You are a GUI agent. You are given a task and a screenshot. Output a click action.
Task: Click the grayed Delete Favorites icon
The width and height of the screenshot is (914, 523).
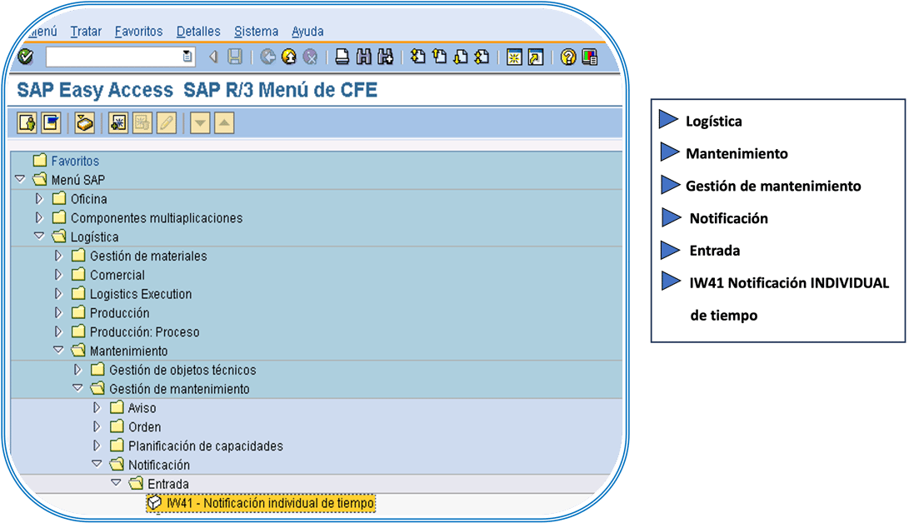click(142, 123)
